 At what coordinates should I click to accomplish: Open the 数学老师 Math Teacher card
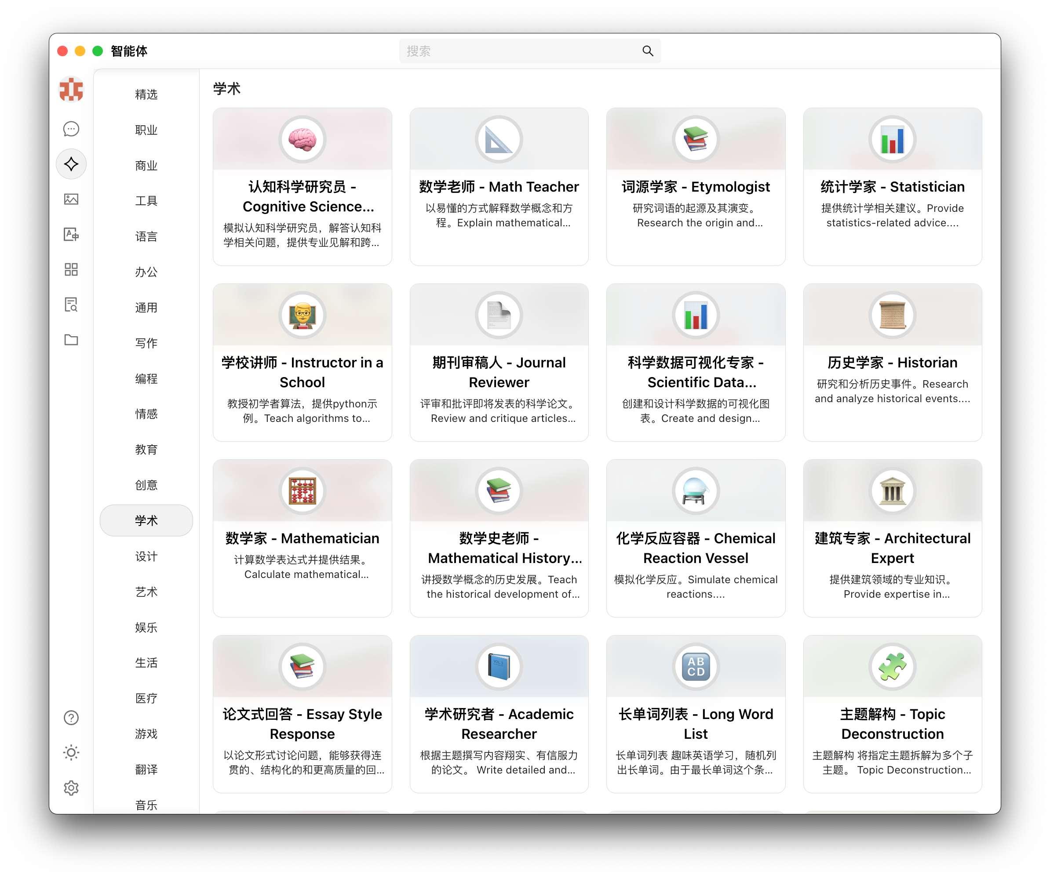(x=499, y=187)
